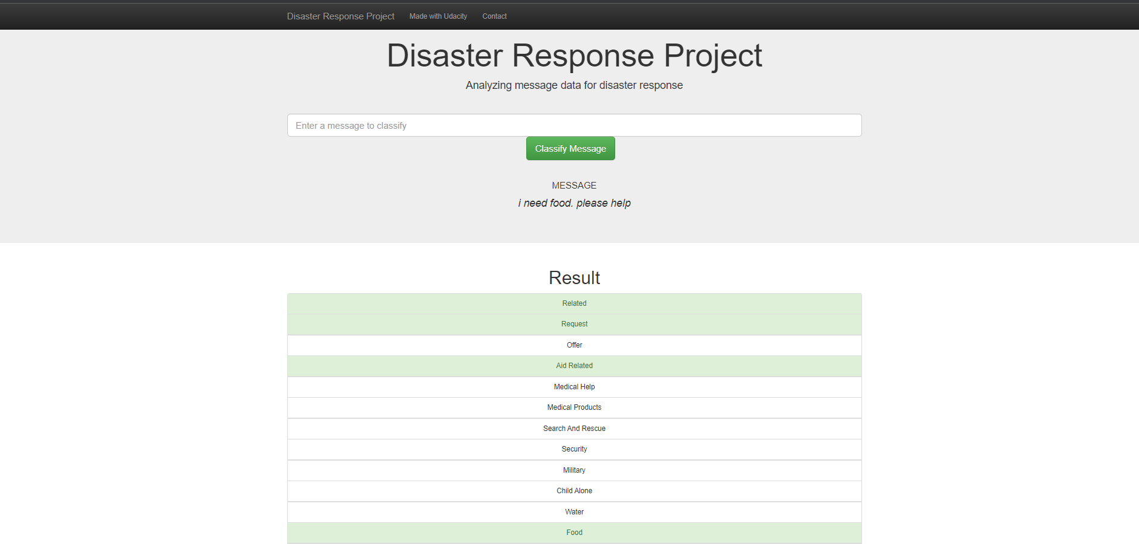Click the Medical Products category row
1139x544 pixels.
tap(573, 407)
